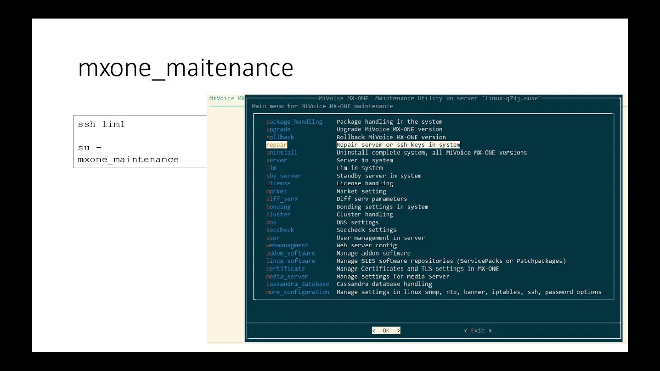Click the 'Manage SLES software repositories' description
660x371 pixels.
coord(451,261)
